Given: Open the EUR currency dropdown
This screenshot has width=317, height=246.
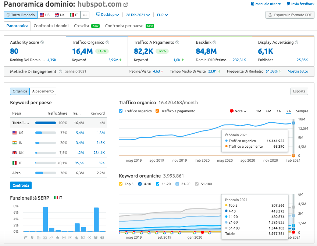Looking at the screenshot, I should coord(163,15).
